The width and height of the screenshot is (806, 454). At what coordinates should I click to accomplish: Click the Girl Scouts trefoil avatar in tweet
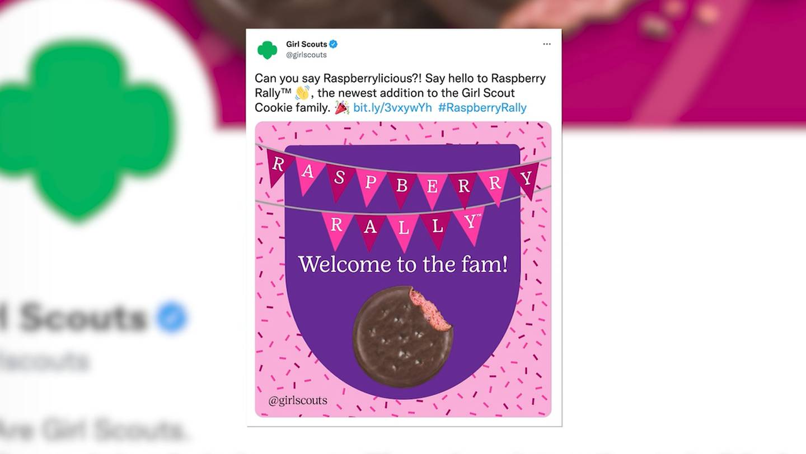[267, 50]
